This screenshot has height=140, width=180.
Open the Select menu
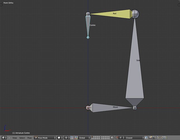pos(22,138)
